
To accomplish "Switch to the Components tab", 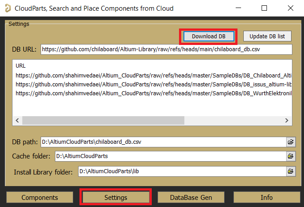I will 40,198.
